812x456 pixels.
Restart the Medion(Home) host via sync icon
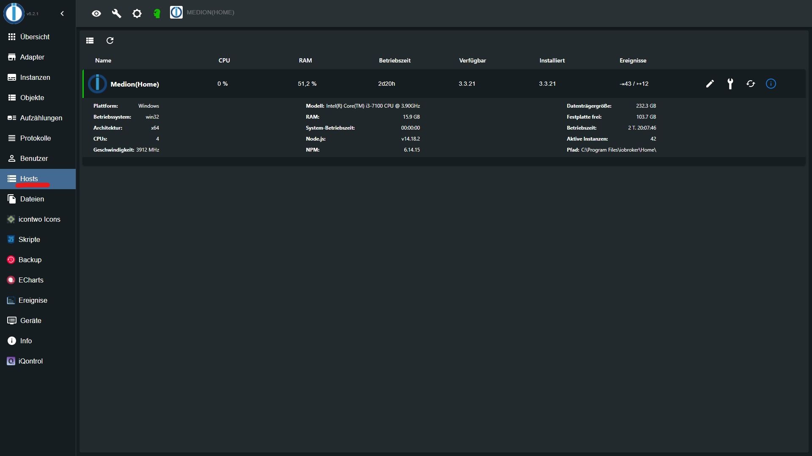[x=750, y=84]
